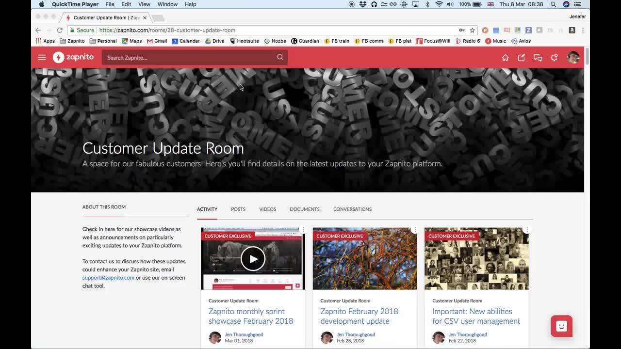
Task: Click the search magnifier icon in Zapnito bar
Action: click(x=280, y=57)
